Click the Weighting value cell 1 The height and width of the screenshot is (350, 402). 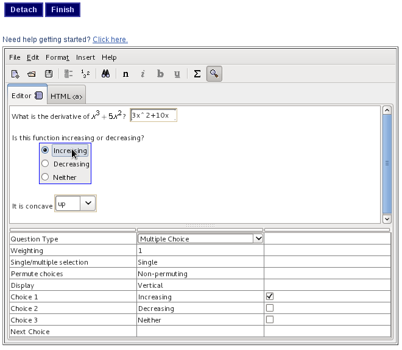pos(200,251)
